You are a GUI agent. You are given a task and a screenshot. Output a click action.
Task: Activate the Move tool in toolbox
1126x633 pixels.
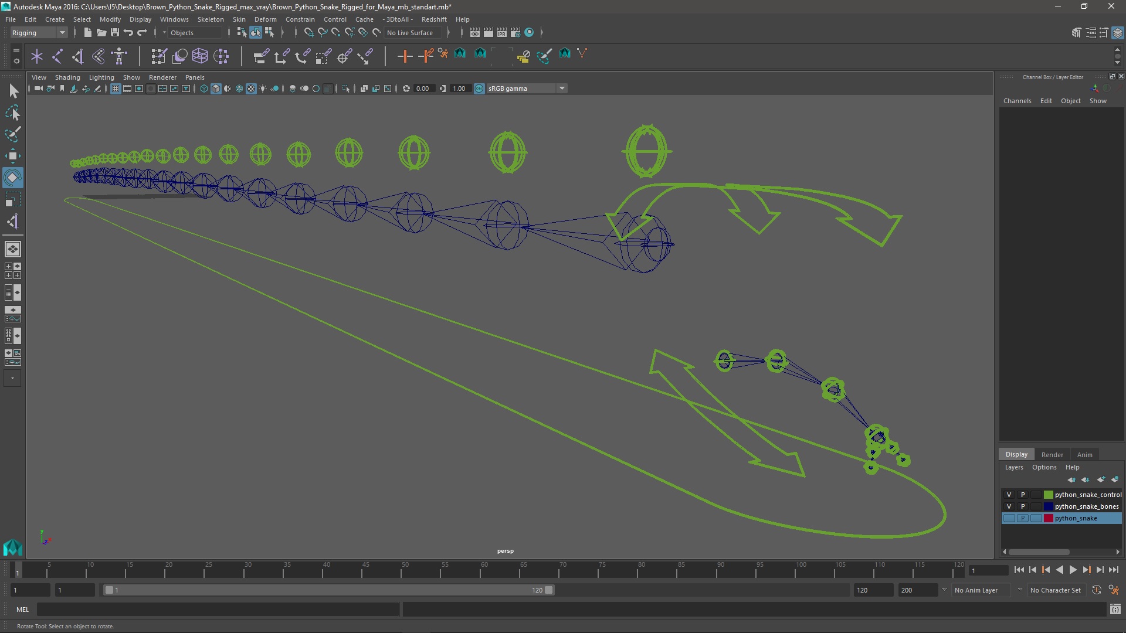[13, 156]
